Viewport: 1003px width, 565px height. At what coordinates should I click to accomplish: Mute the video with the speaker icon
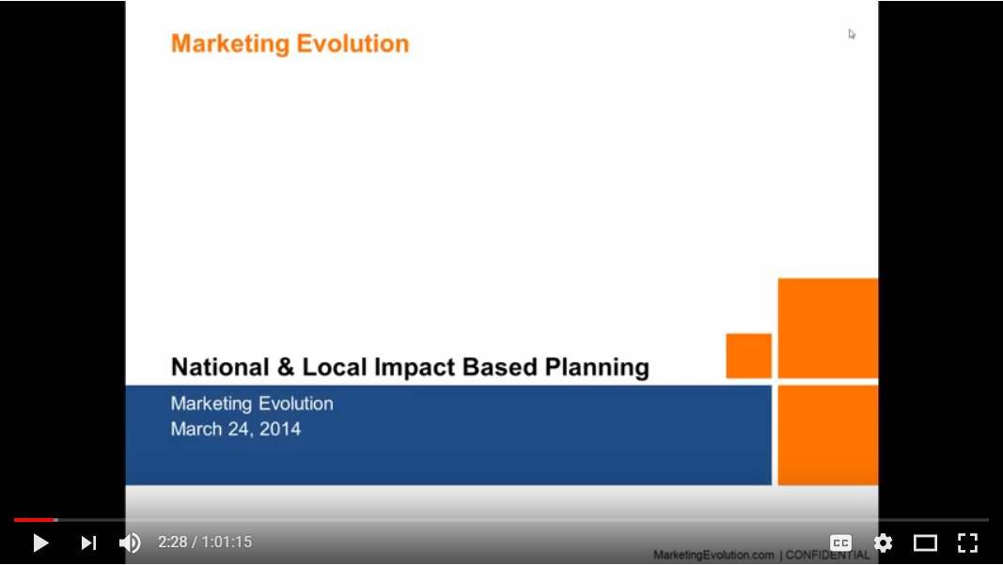pos(130,542)
